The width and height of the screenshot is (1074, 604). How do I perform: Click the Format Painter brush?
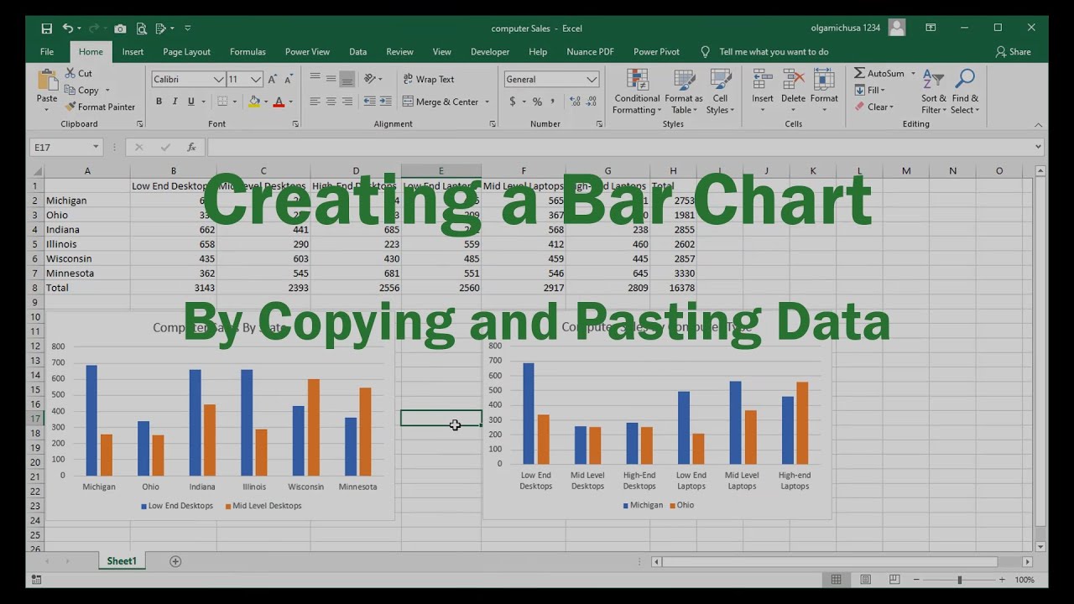click(100, 107)
